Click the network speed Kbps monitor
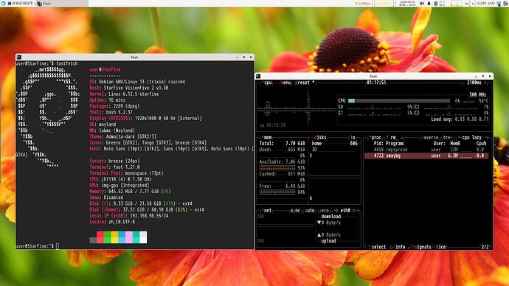509x286 pixels. (x=363, y=3)
